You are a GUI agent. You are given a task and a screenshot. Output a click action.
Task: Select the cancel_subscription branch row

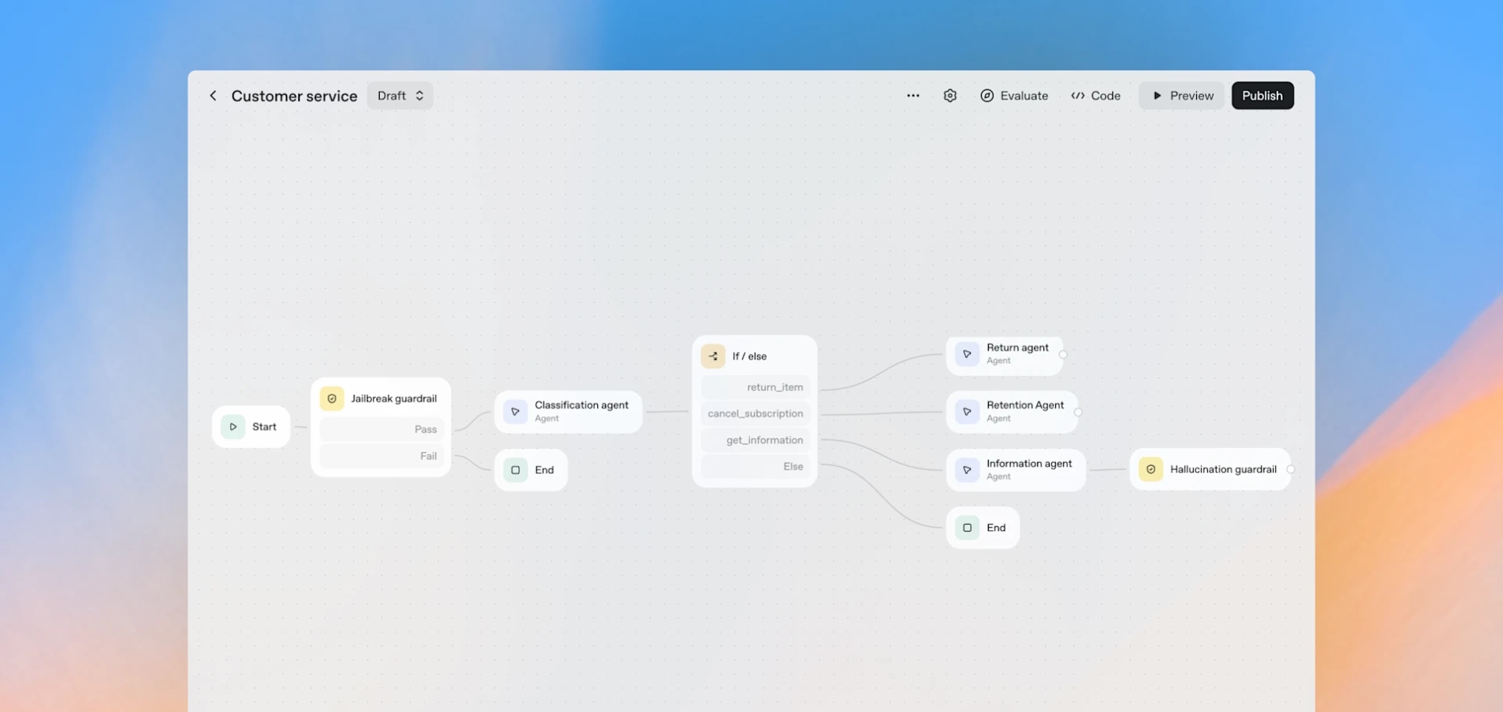pos(755,413)
